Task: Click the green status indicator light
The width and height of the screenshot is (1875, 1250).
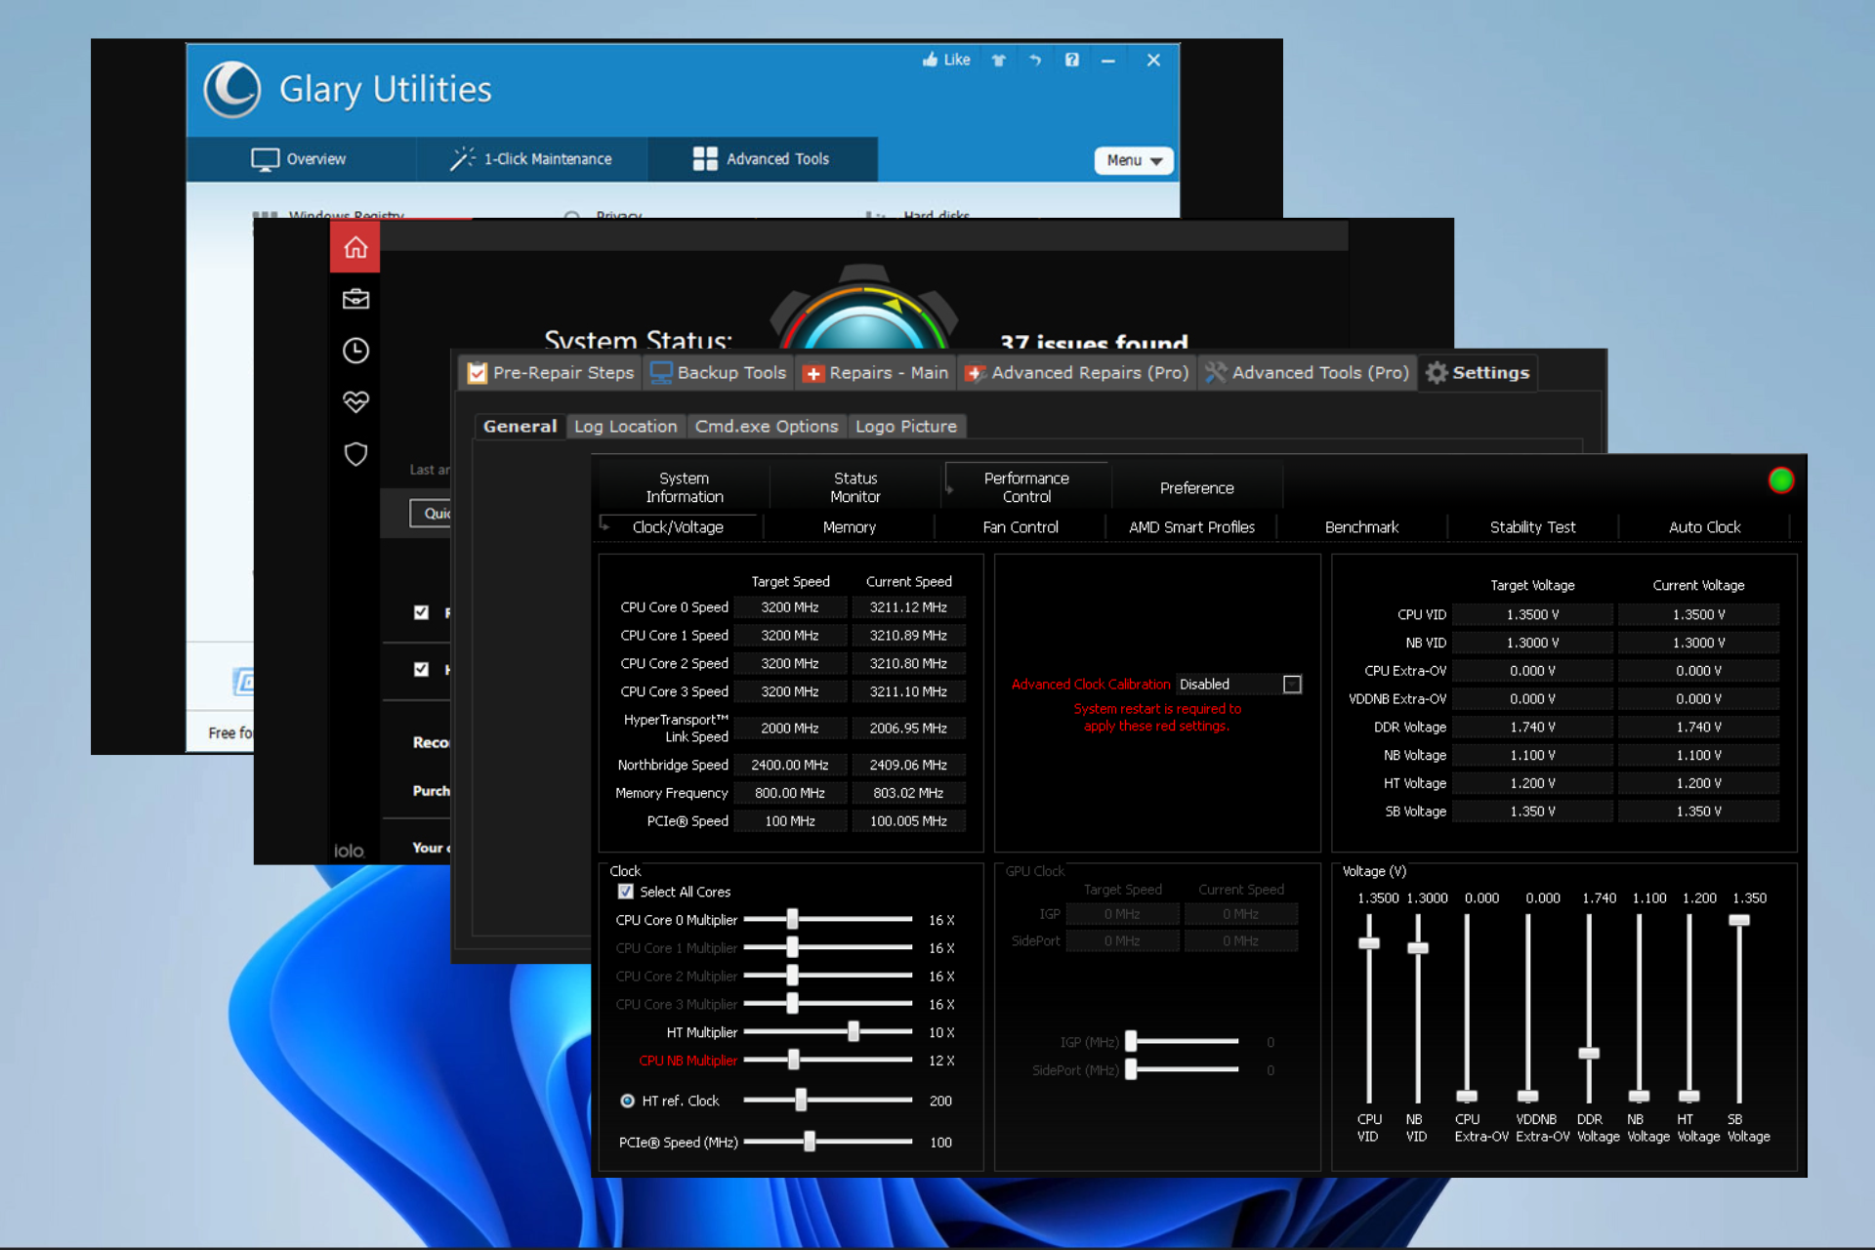Action: (x=1780, y=480)
